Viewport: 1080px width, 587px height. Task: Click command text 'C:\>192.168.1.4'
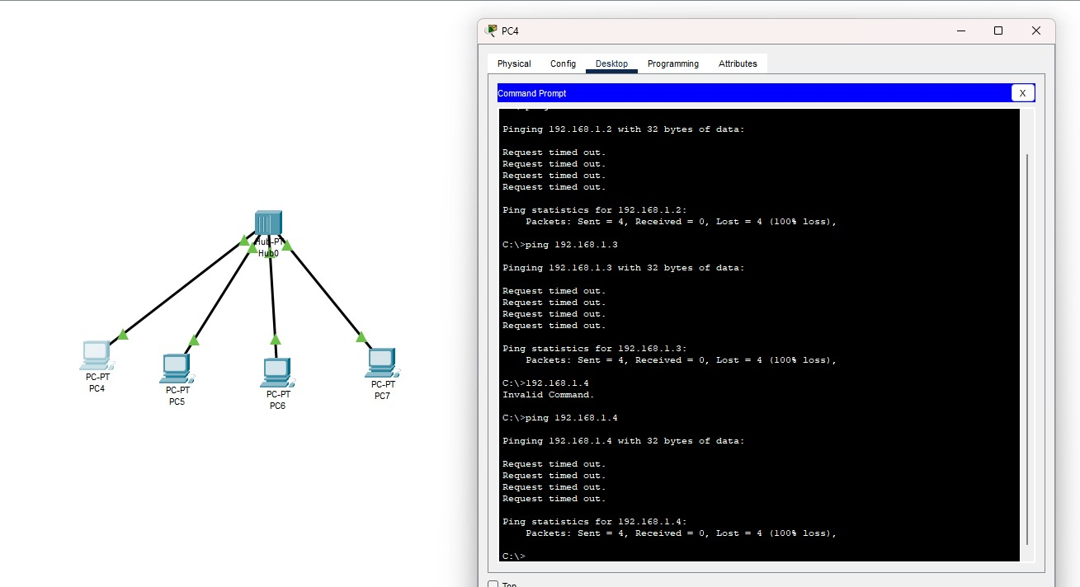point(545,383)
